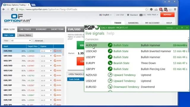Click the Standard account star icon
This screenshot has height=107, width=190.
128,15
